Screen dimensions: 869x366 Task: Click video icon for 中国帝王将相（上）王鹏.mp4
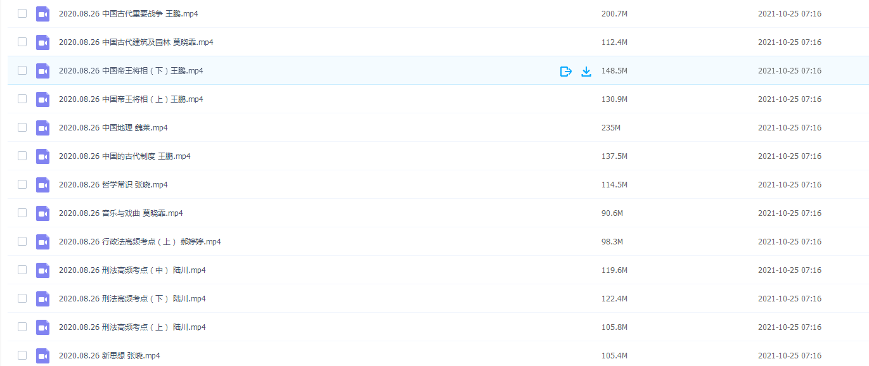coord(42,99)
